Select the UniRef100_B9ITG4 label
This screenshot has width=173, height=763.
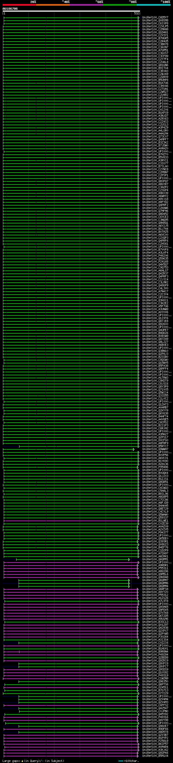coord(155,68)
